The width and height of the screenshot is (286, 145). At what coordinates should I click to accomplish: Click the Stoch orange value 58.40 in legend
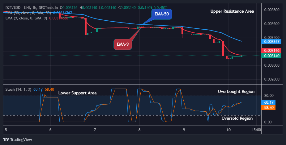coord(49,89)
